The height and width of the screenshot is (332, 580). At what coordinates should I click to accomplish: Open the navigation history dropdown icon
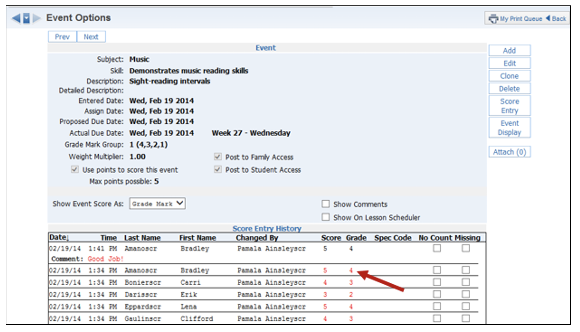(x=26, y=18)
